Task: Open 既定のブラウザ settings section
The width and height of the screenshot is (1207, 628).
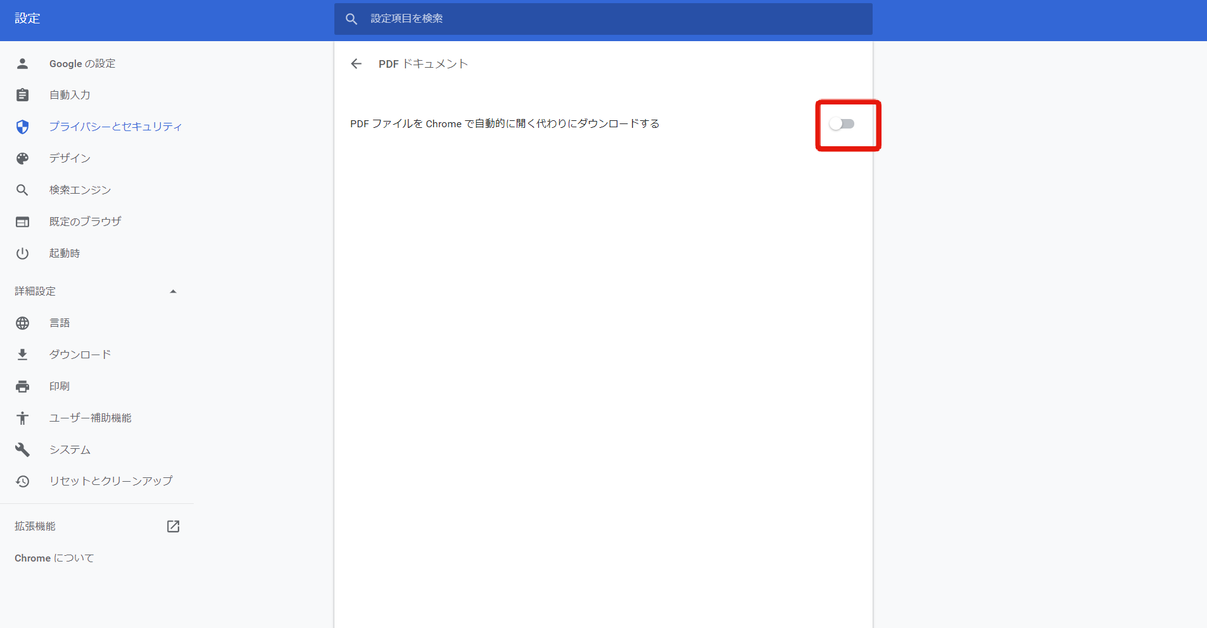Action: (x=85, y=222)
